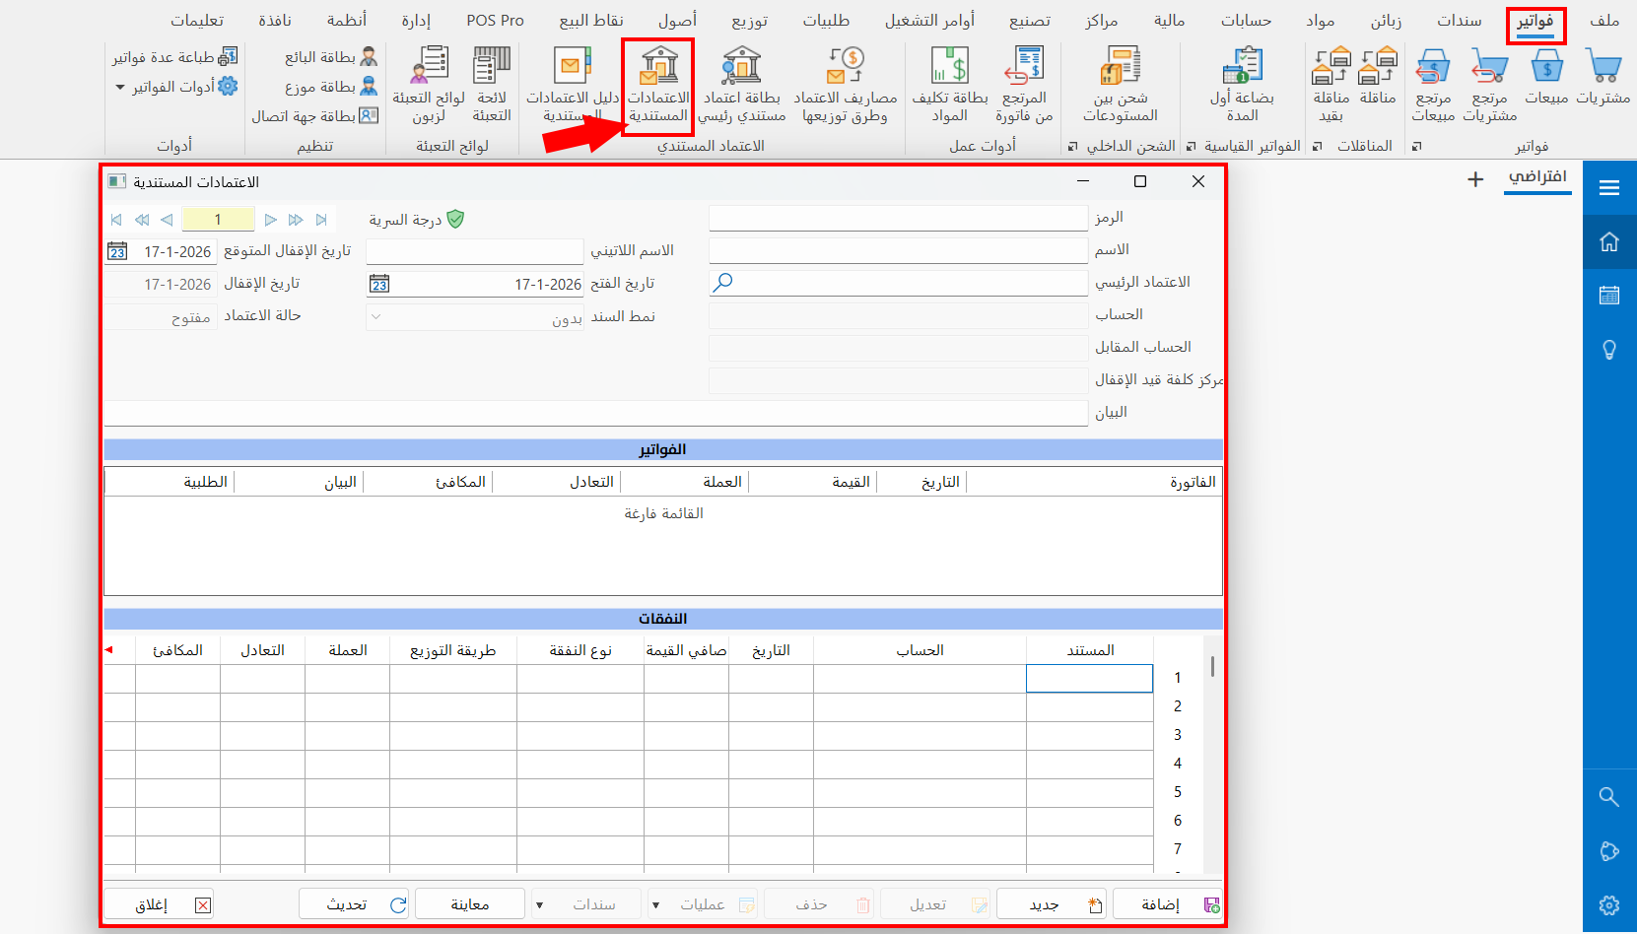This screenshot has width=1637, height=934.
Task: Click home icon in blue sidebar
Action: click(1609, 241)
